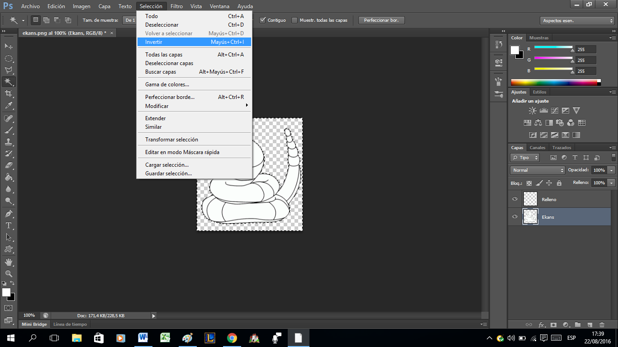The image size is (618, 347).
Task: Open the Color panel options menu
Action: coord(612,38)
